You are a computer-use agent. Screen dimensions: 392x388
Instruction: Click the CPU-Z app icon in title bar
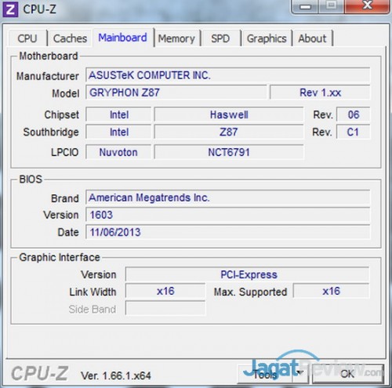(10, 9)
